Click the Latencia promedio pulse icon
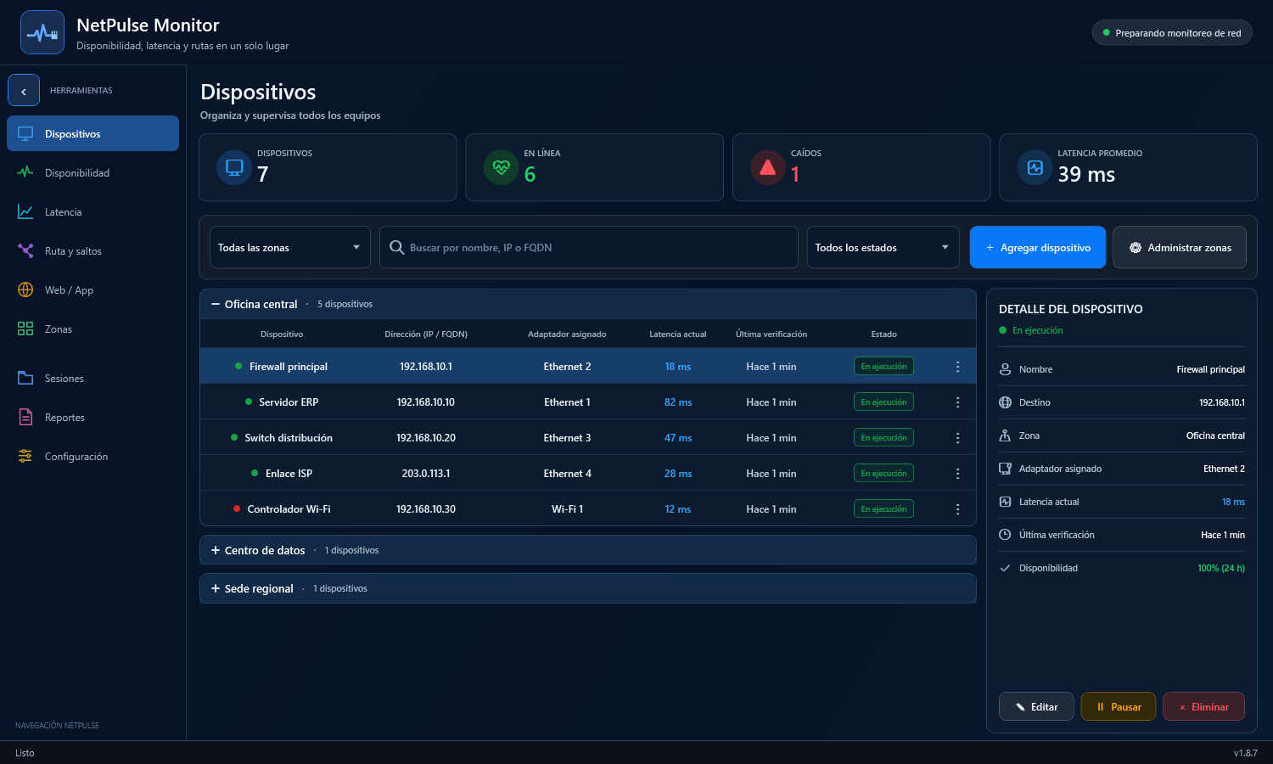Screen dimensions: 1273x764 (x=1035, y=167)
